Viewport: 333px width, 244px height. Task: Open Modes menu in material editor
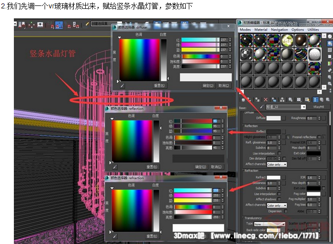(x=245, y=30)
